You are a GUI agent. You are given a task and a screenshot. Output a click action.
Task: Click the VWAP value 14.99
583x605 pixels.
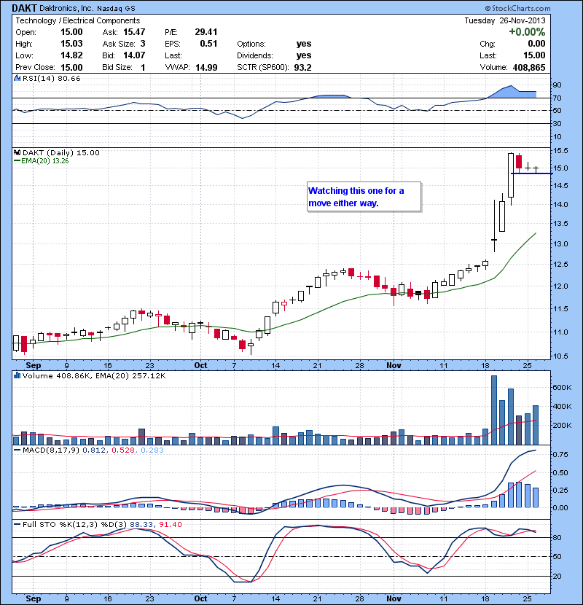pyautogui.click(x=206, y=67)
